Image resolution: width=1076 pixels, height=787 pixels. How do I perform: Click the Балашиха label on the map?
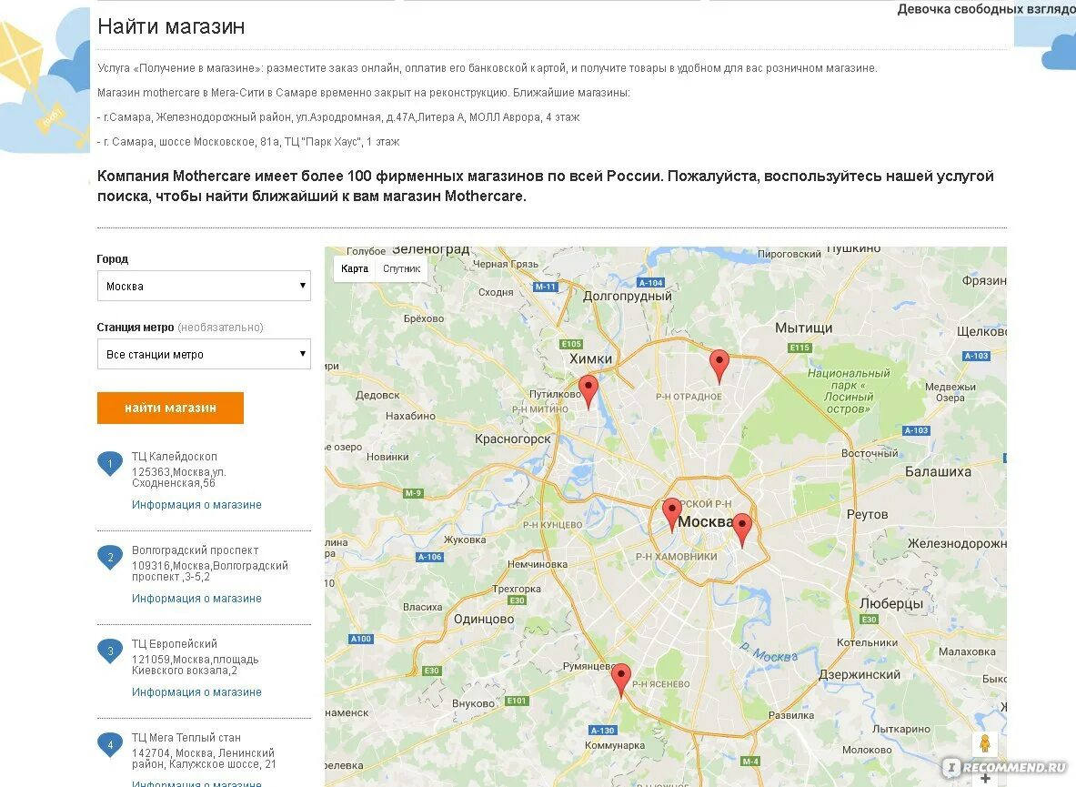point(938,471)
